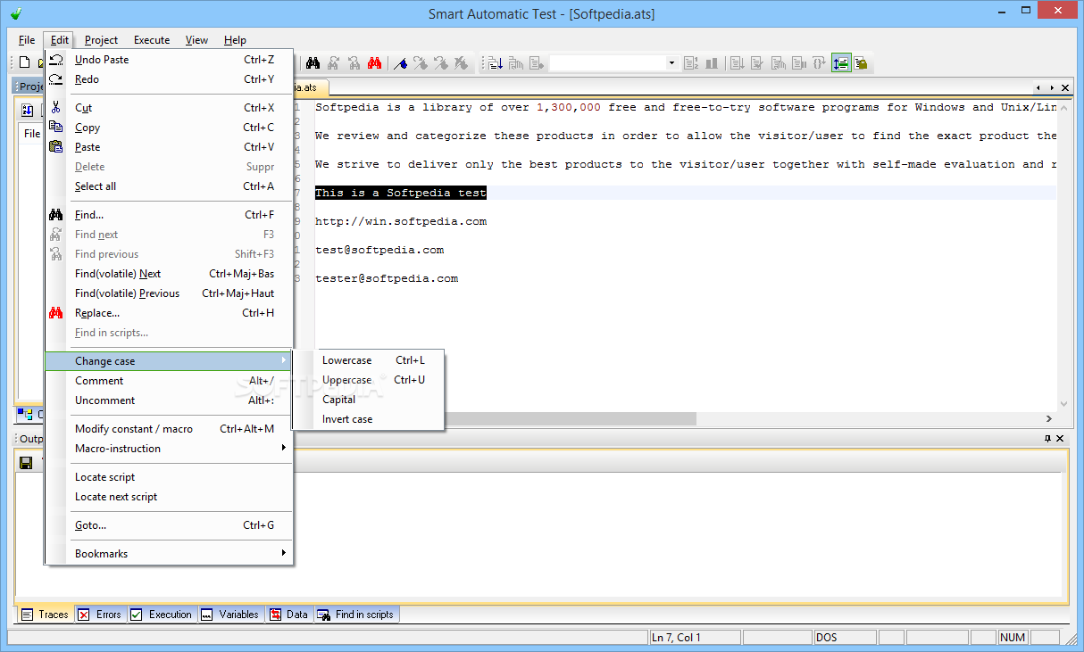Click the blue flag toggle bookmark toolbar icon
Image resolution: width=1084 pixels, height=652 pixels.
point(400,62)
